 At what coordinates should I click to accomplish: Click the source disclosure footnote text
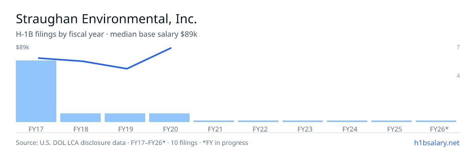[x=132, y=143]
